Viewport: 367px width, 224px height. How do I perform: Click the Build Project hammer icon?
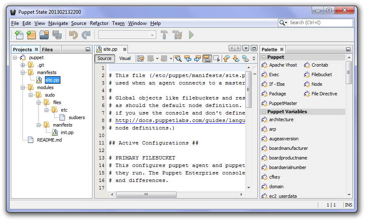point(164,35)
